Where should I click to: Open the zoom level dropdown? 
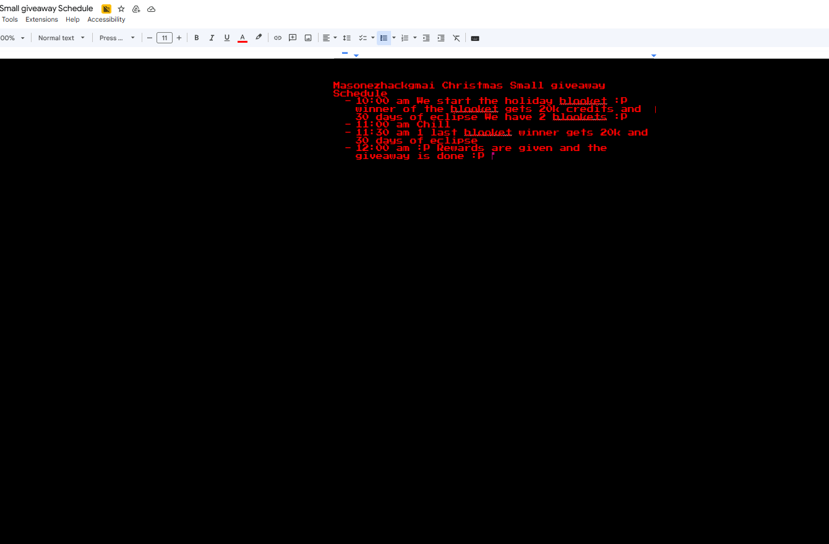coord(13,38)
